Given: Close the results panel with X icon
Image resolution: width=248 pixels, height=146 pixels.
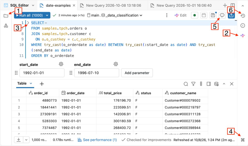Looking at the screenshot, I should tap(232, 84).
